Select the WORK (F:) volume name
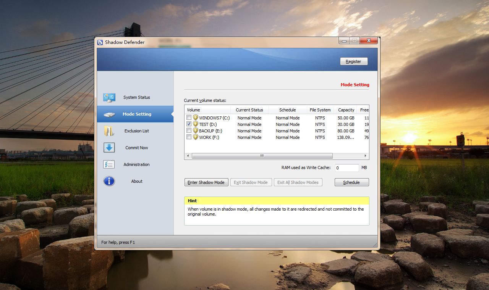 tap(209, 137)
